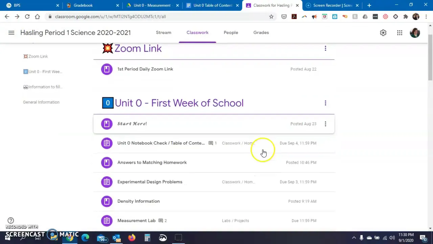The image size is (433, 244).
Task: Jump to Unit 0 - First Wee... sidebar topic
Action: click(x=43, y=72)
